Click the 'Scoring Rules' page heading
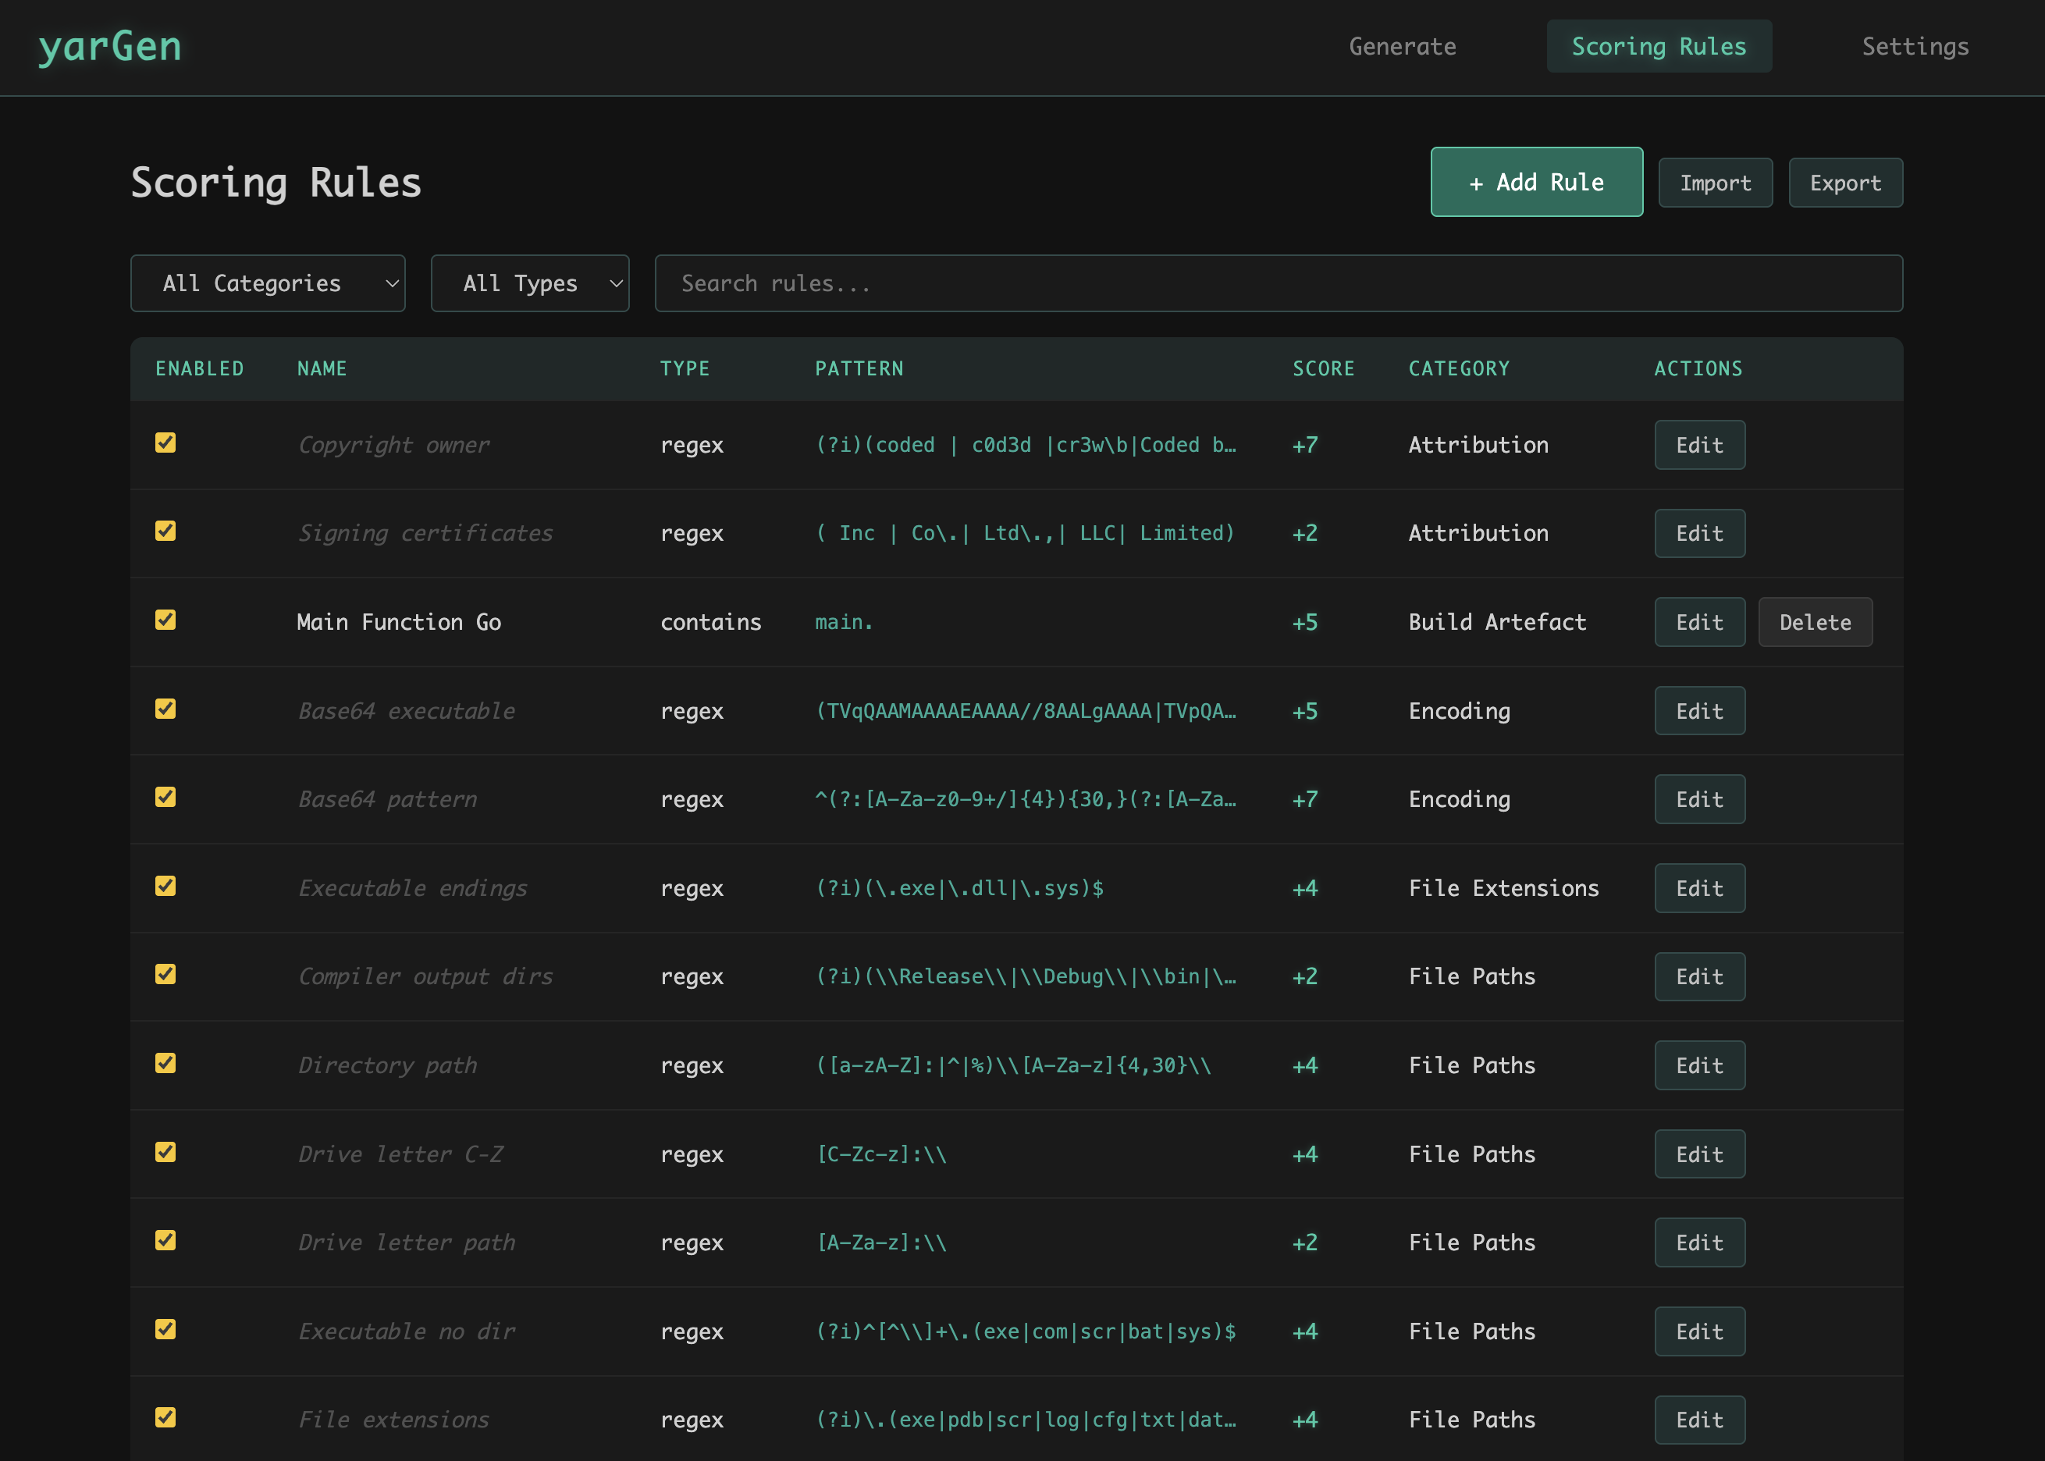 276,183
